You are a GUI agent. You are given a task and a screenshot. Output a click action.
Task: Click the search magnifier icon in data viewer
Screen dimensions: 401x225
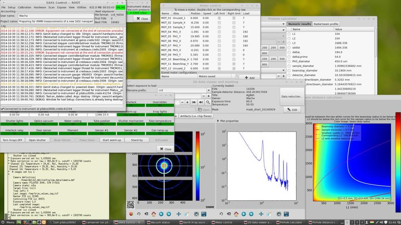coord(208,102)
